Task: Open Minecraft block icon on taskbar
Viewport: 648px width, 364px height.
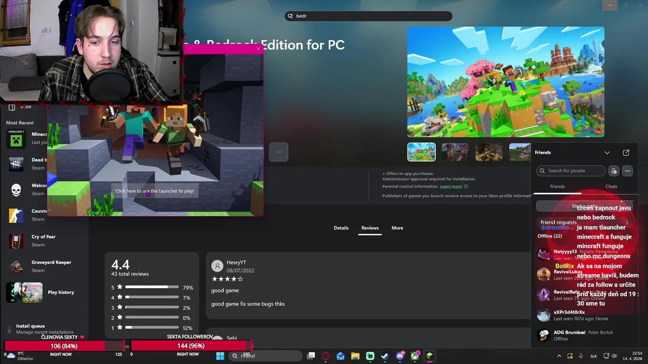Action: (x=429, y=356)
